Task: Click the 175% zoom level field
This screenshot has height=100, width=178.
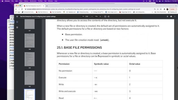Action: pyautogui.click(x=96, y=17)
